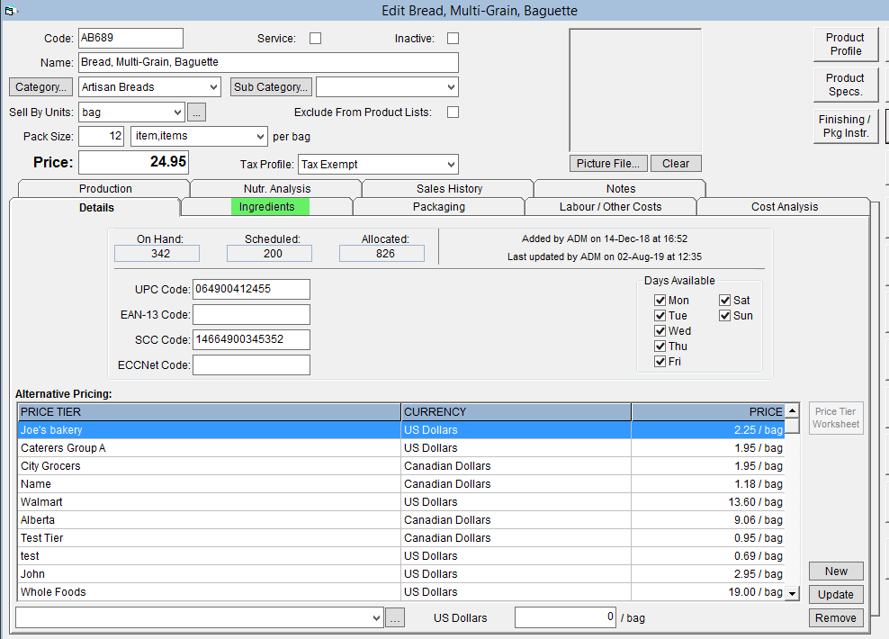The image size is (889, 639).
Task: Click the Pack Size number field
Action: pyautogui.click(x=101, y=136)
